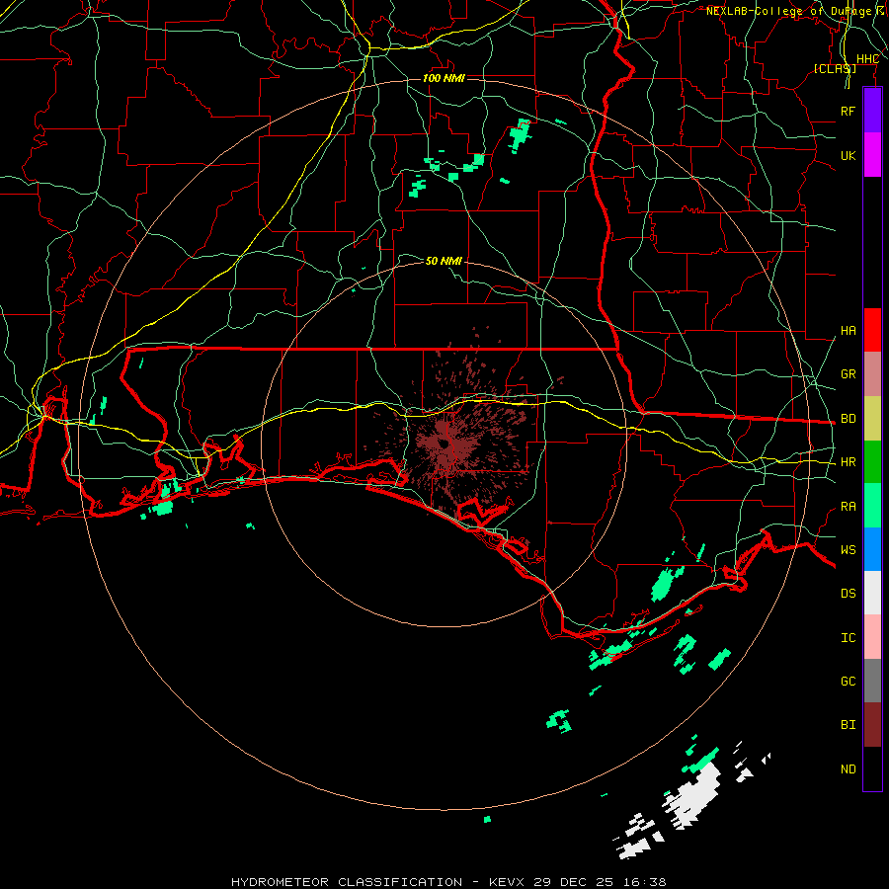Click the ND legend label

[x=848, y=769]
